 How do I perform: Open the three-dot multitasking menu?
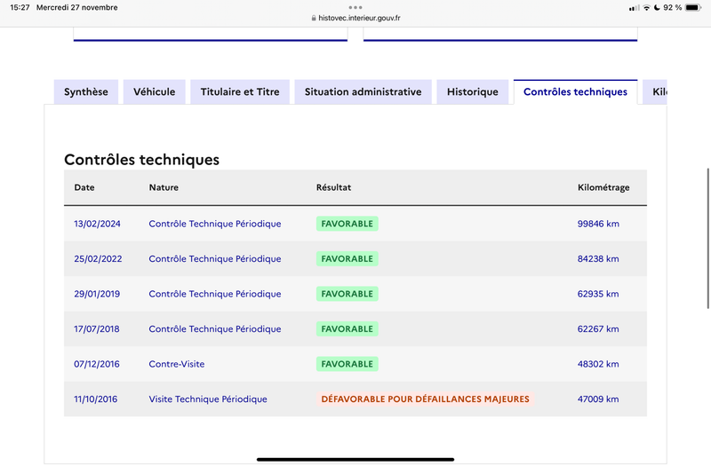(355, 7)
